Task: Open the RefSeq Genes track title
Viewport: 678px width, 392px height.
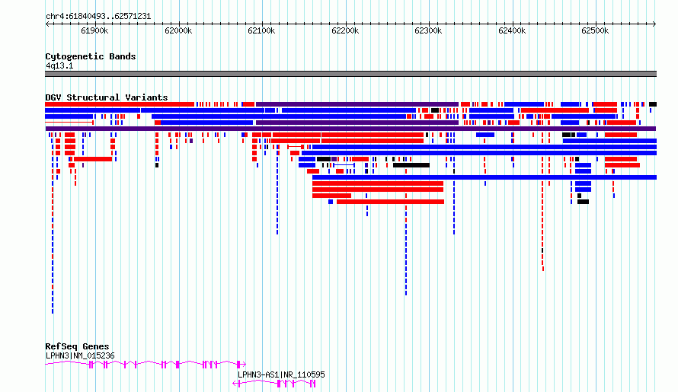Action: click(x=77, y=346)
